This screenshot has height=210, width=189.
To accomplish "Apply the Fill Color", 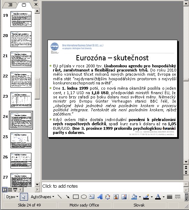I will coord(135,197).
